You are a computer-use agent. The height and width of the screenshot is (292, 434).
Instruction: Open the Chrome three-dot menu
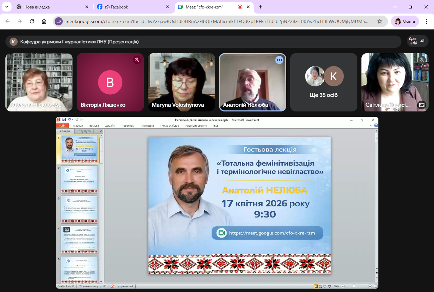(x=427, y=21)
